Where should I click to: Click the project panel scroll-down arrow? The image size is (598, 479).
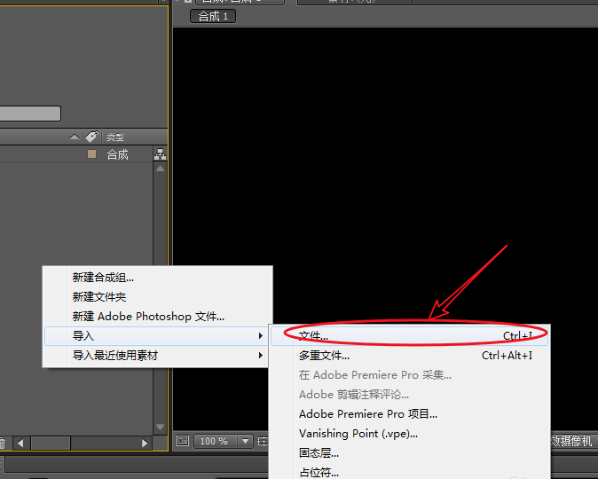(x=161, y=428)
